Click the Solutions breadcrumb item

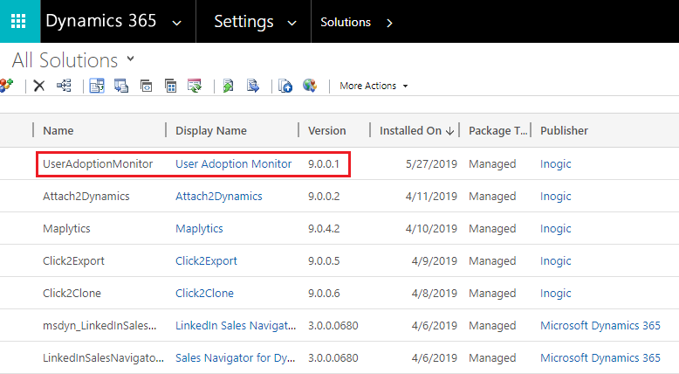coord(345,22)
